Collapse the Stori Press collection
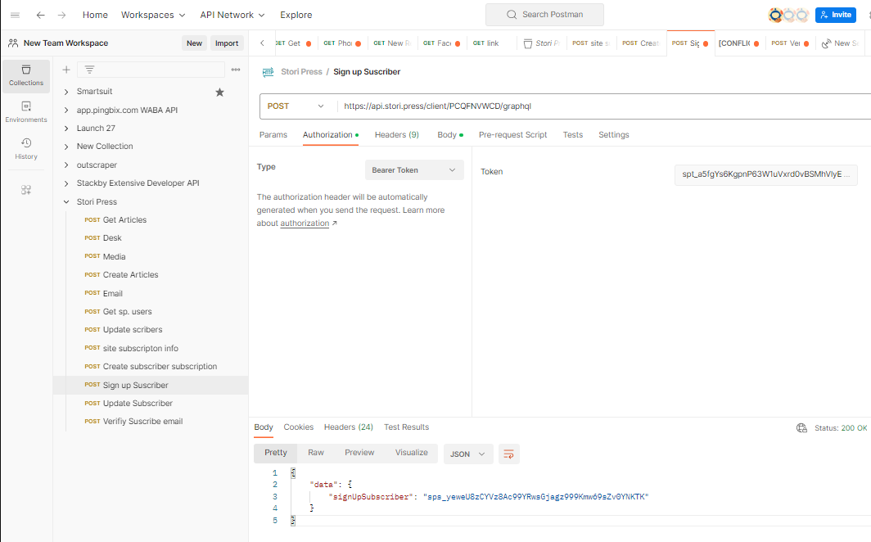The image size is (871, 542). pos(66,201)
